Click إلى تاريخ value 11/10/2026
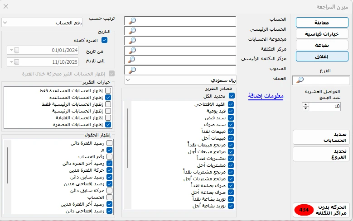This screenshot has width=353, height=221. click(x=65, y=62)
